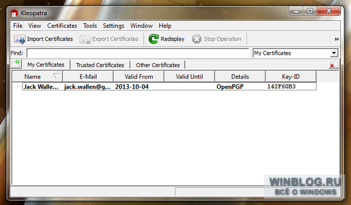Click the Import Certificates toolbar icon
Screen dimensions: 351x205
[x=20, y=39]
